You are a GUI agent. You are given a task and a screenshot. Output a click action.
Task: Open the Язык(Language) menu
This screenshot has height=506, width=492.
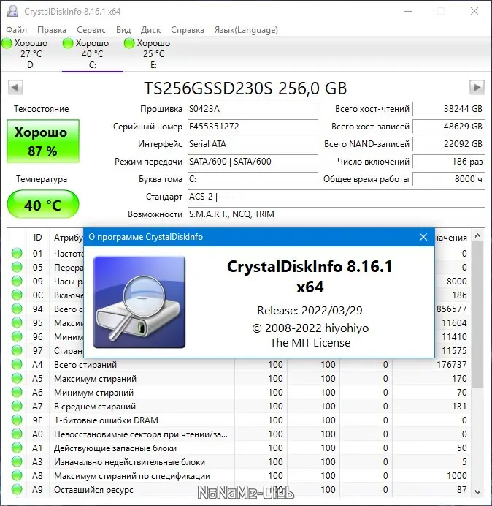tap(246, 30)
